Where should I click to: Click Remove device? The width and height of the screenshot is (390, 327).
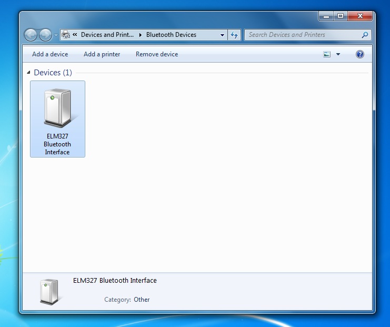157,54
